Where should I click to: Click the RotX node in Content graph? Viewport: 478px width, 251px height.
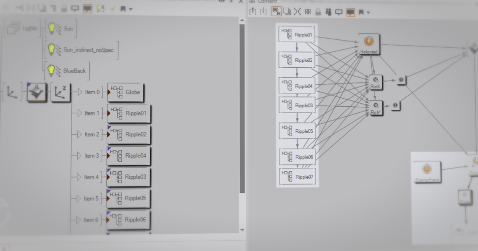pos(376,82)
